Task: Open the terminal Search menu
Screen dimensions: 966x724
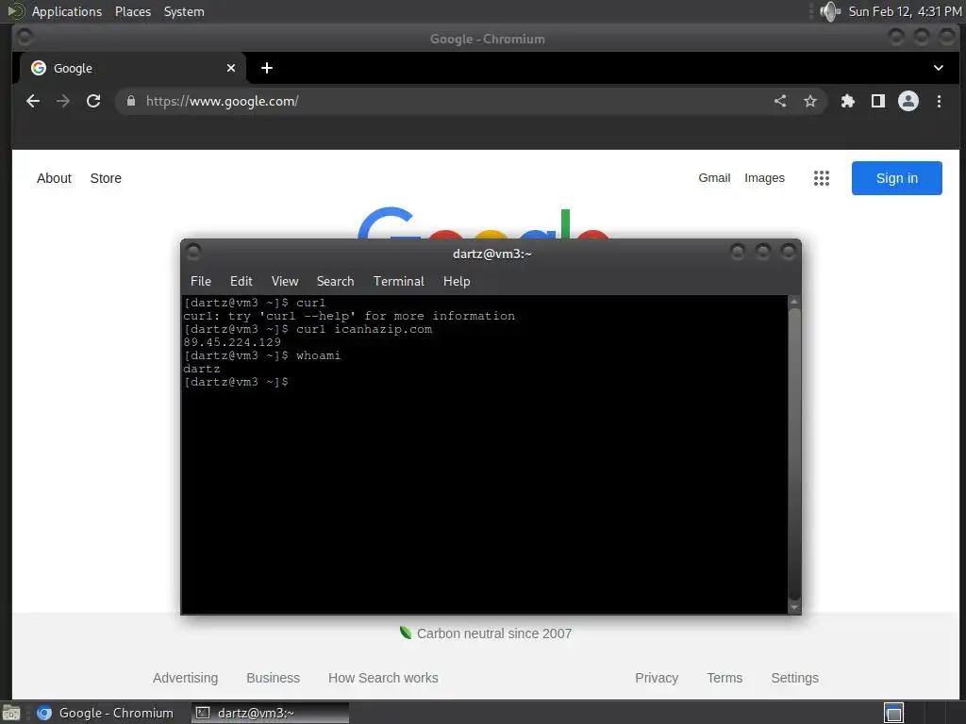Action: 335,281
